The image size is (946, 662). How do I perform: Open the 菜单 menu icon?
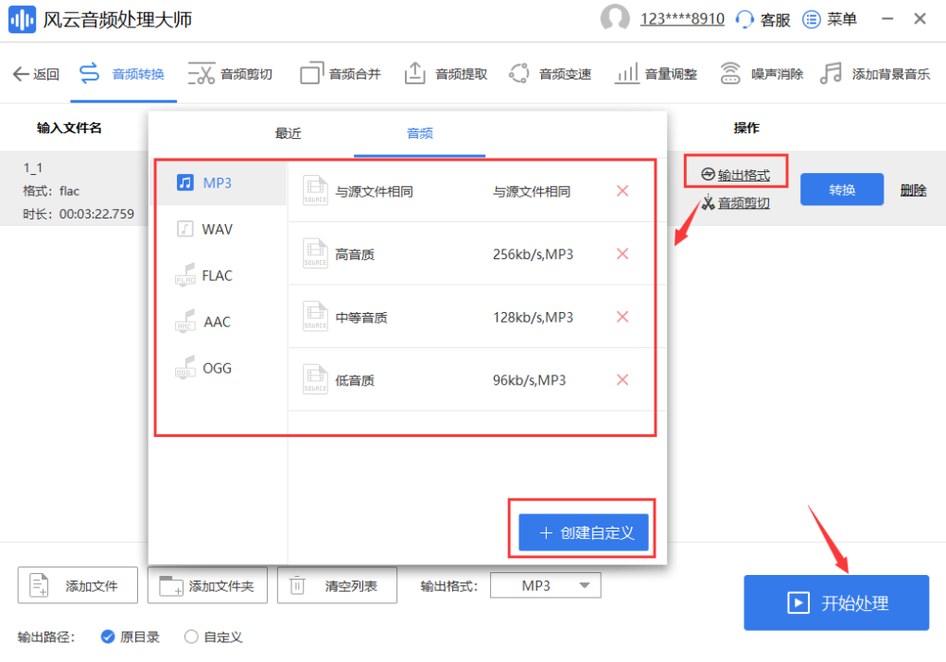[x=812, y=19]
